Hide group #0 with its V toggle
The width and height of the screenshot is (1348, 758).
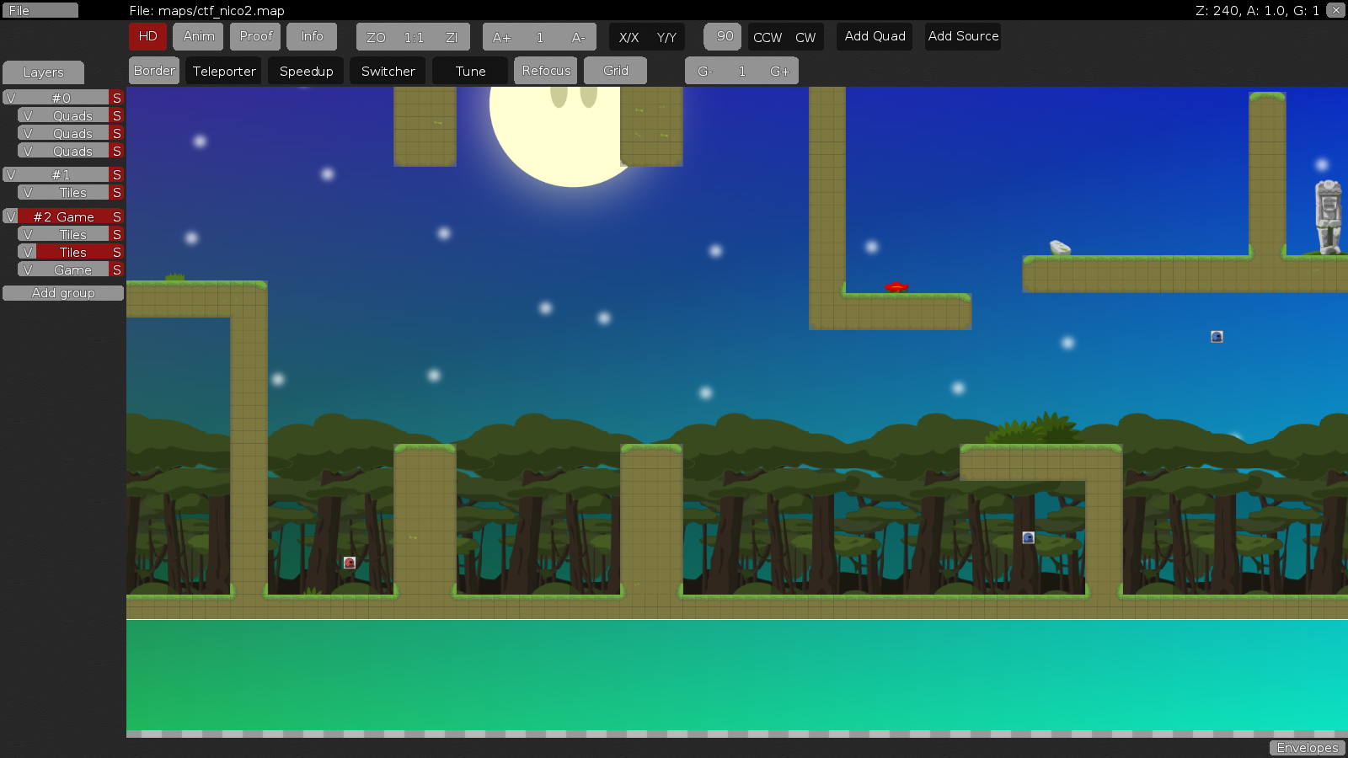tap(10, 97)
